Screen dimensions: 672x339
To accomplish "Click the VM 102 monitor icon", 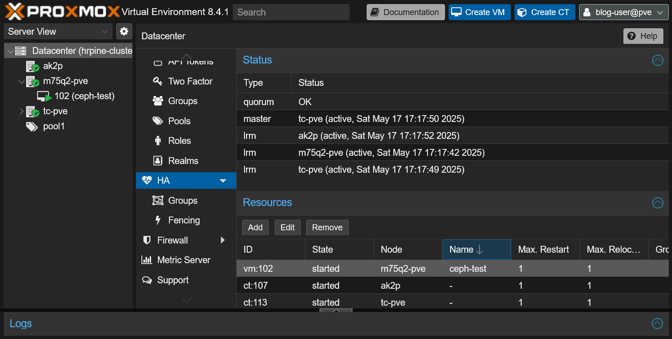I will pyautogui.click(x=44, y=96).
